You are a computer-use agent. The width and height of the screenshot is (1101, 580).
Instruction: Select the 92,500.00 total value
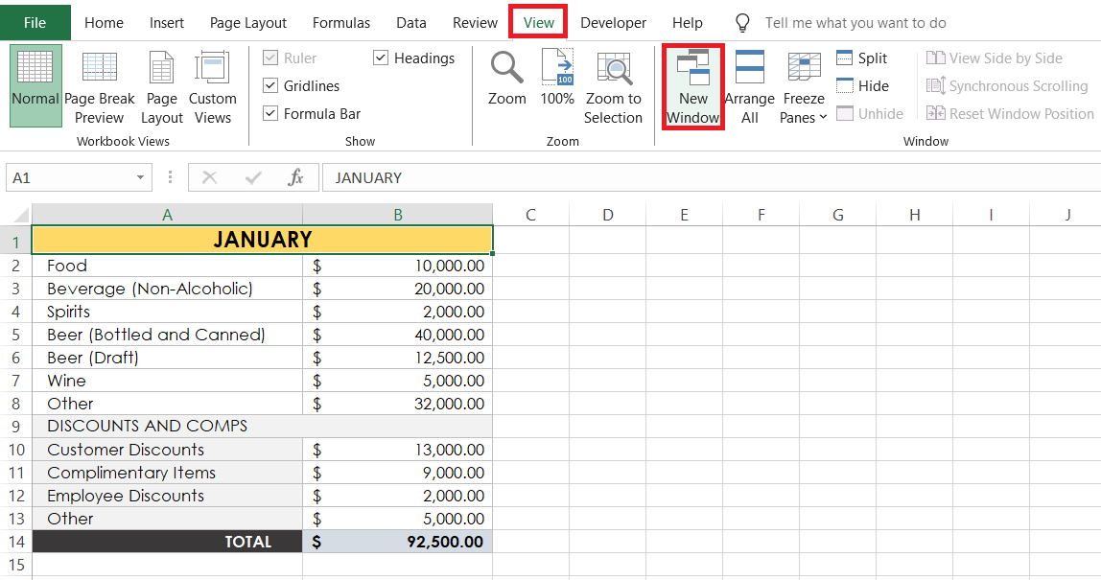(x=397, y=542)
